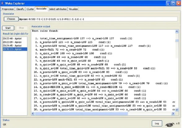
Task: Click the horizontal scroll left arrow
Action: tap(33, 113)
